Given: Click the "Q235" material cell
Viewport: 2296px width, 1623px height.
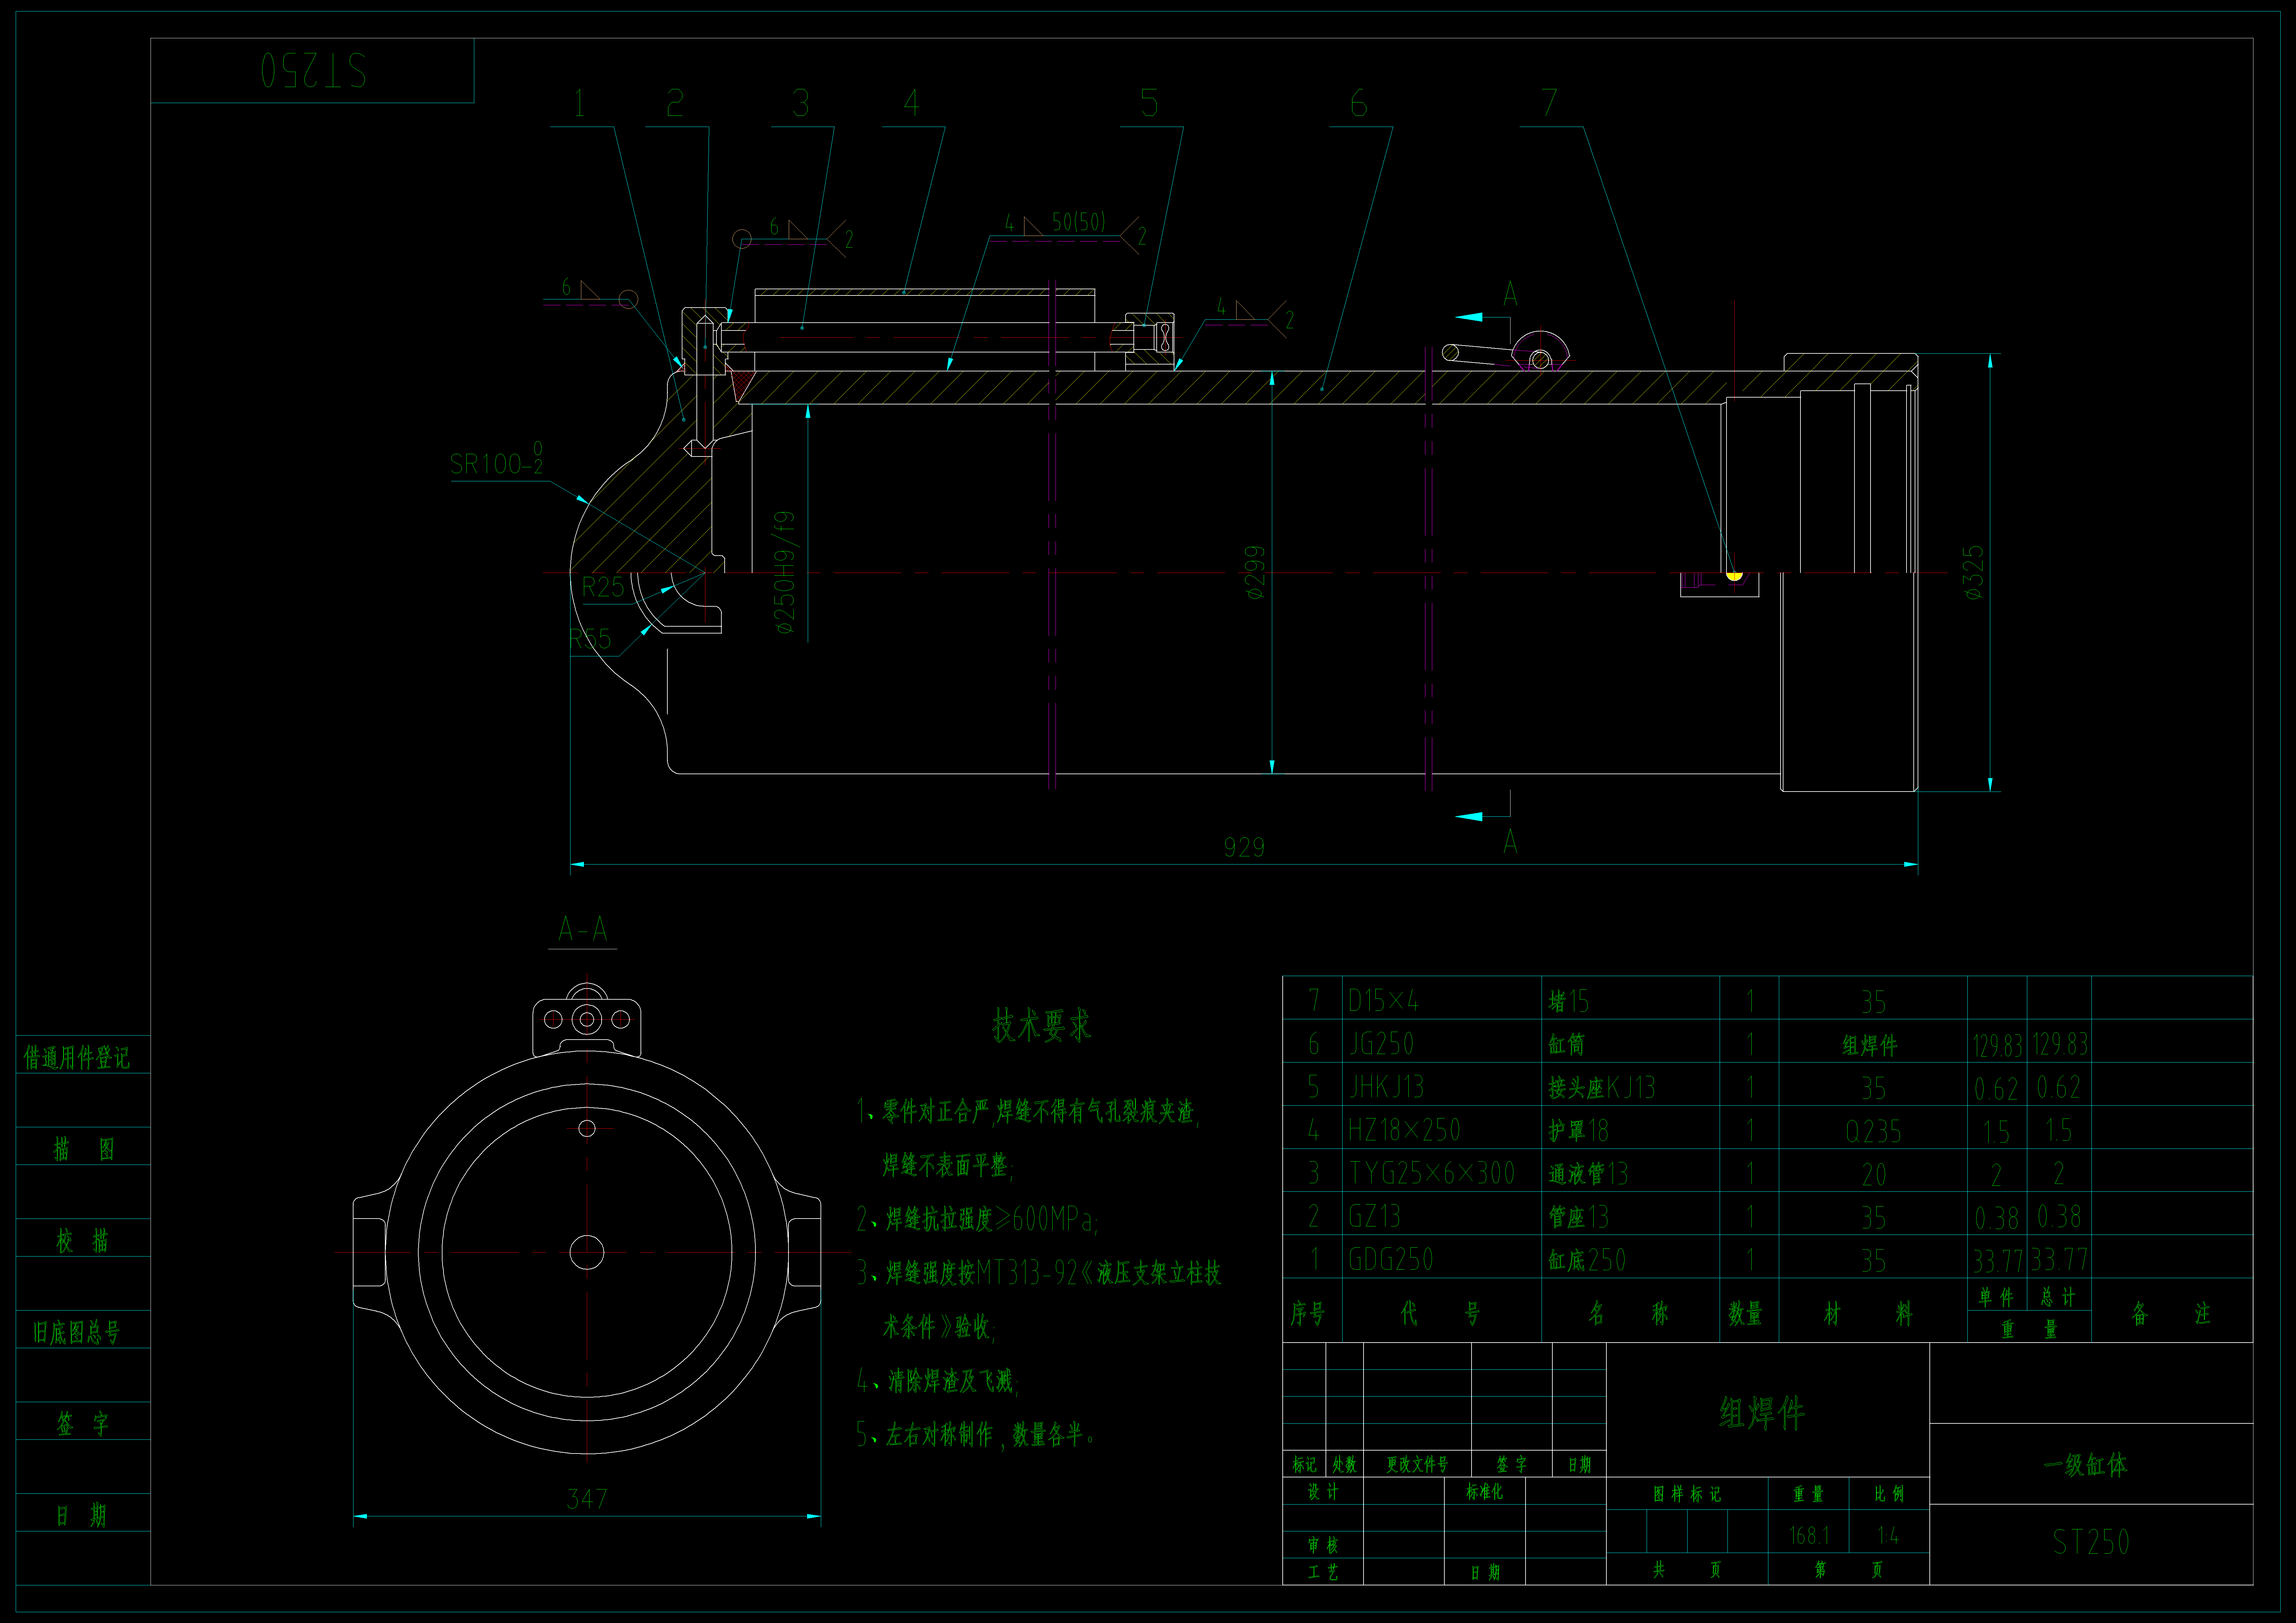Looking at the screenshot, I should (1873, 1131).
